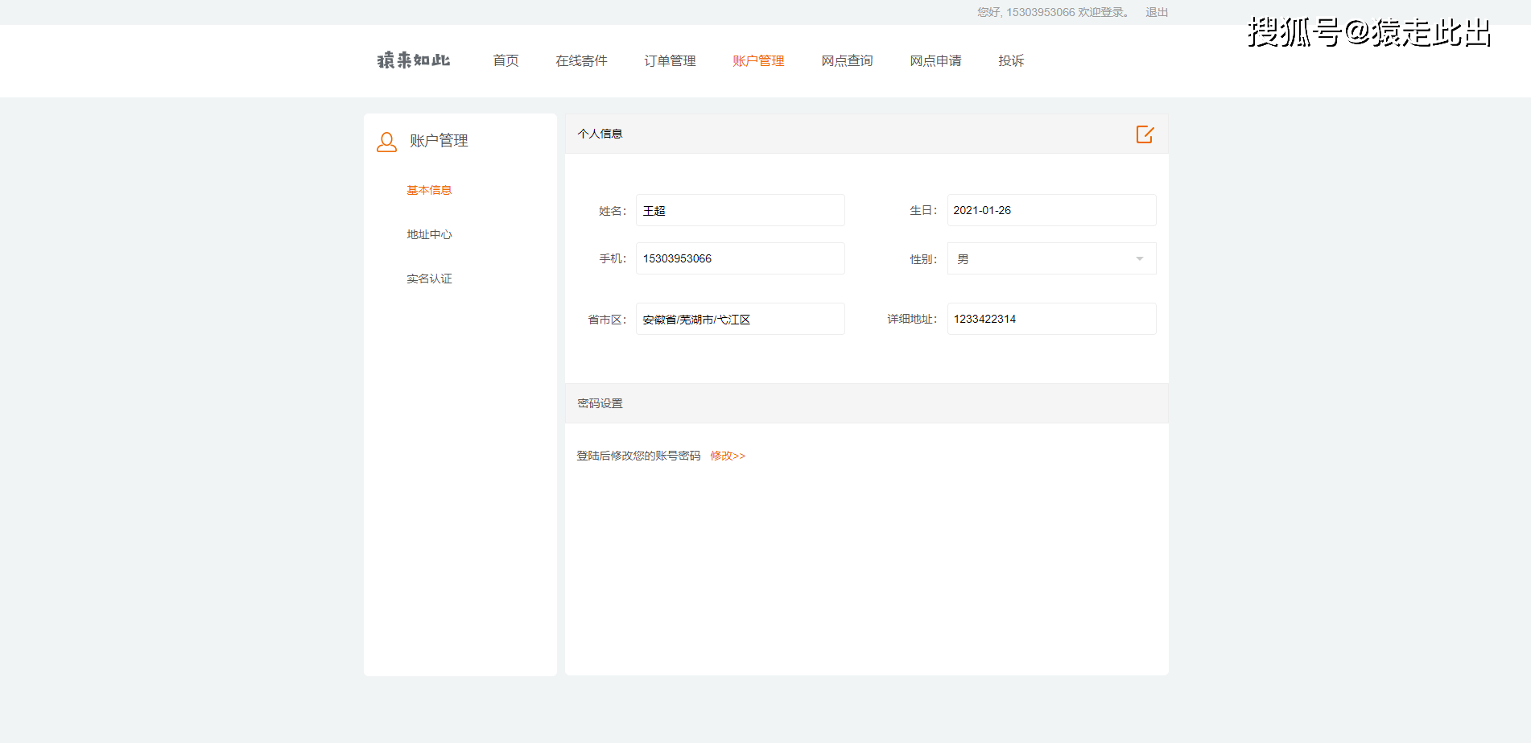Click the 登陆后修改您的账号密码 text

point(638,456)
